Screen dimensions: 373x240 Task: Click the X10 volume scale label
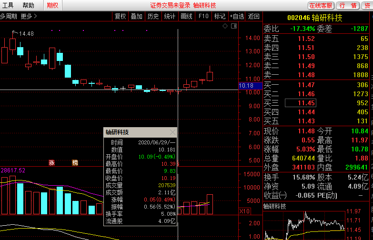(244, 211)
